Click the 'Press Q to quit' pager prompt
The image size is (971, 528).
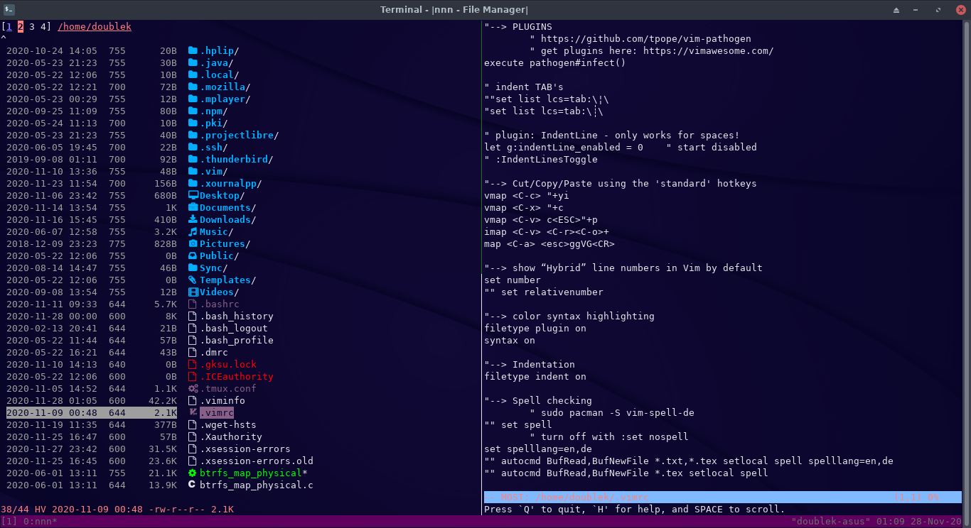click(x=635, y=510)
